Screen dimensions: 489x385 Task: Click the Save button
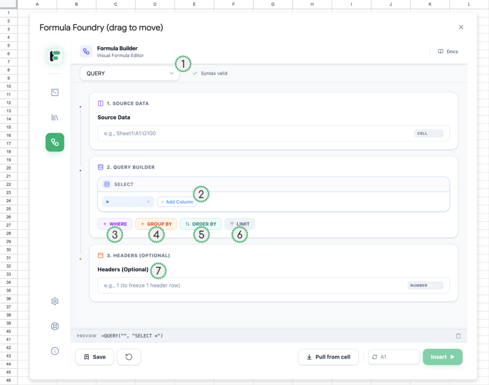tap(95, 357)
